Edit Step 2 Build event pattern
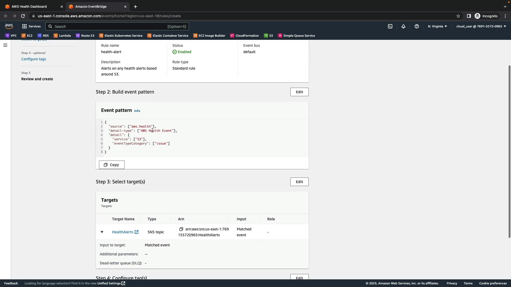This screenshot has height=287, width=511. coord(299,92)
